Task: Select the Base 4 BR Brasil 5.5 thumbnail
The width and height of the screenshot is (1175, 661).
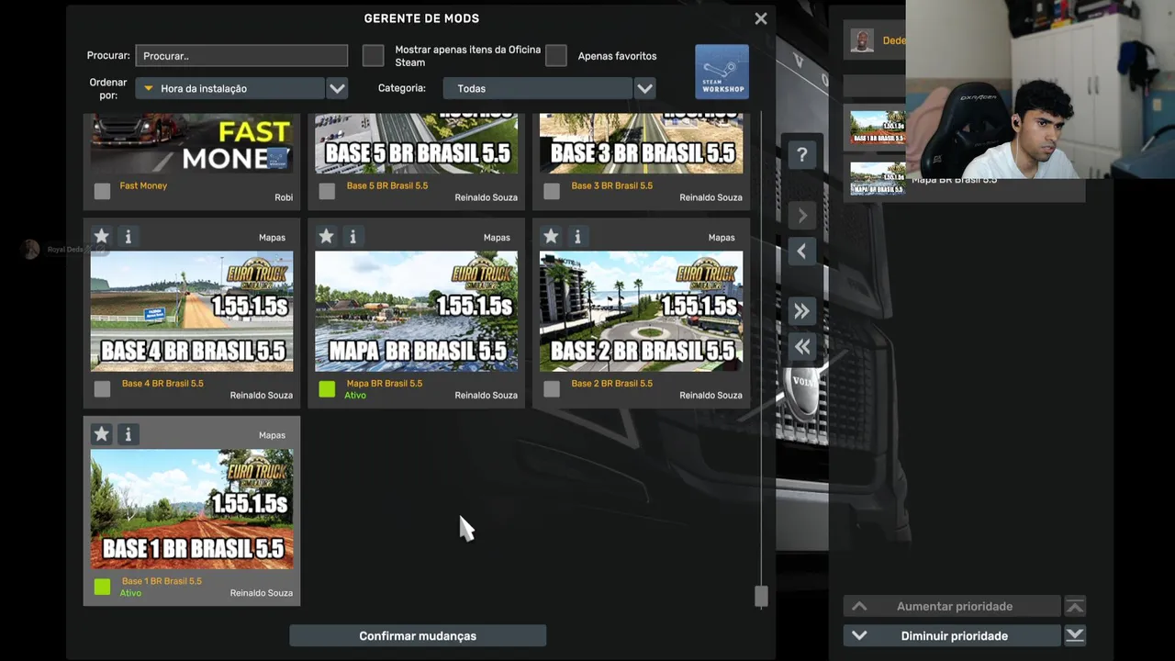Action: pyautogui.click(x=192, y=311)
